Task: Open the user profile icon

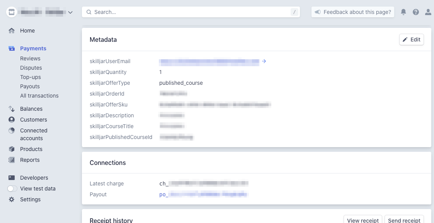Action: [428, 12]
